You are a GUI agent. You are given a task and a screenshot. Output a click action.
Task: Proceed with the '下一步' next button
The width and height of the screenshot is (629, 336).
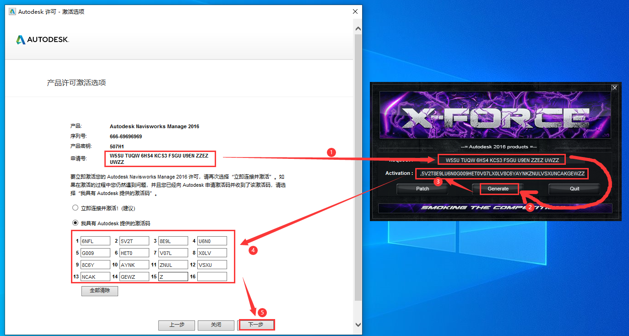click(256, 325)
